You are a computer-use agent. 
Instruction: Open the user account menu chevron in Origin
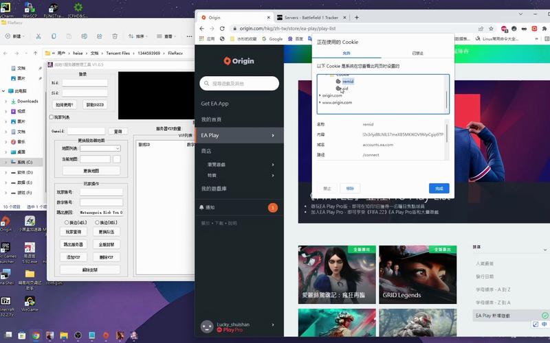coord(273,324)
